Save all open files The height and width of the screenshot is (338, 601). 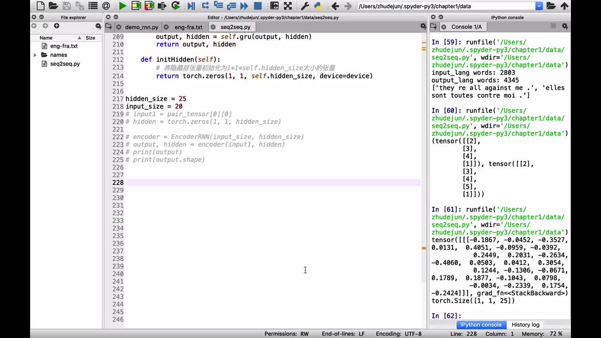(x=79, y=6)
